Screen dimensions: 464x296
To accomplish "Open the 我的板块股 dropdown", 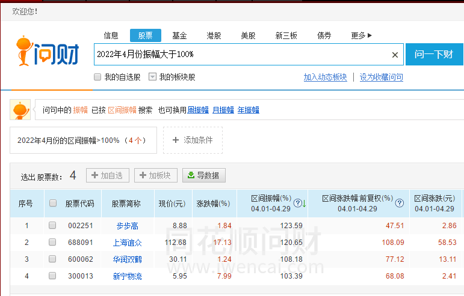I will tap(152, 77).
